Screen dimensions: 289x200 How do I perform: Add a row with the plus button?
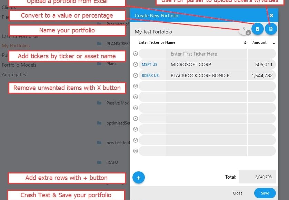click(x=139, y=178)
